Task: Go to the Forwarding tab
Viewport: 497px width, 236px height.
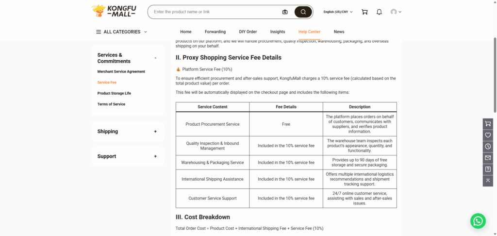Action: point(215,32)
